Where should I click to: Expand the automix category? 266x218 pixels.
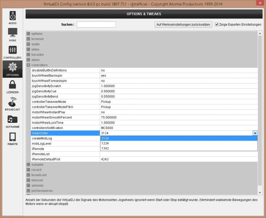pos(28,186)
